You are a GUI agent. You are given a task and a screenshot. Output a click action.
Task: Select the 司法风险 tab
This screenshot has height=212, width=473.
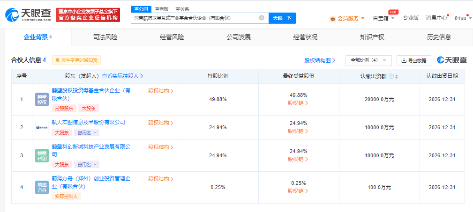pyautogui.click(x=105, y=37)
